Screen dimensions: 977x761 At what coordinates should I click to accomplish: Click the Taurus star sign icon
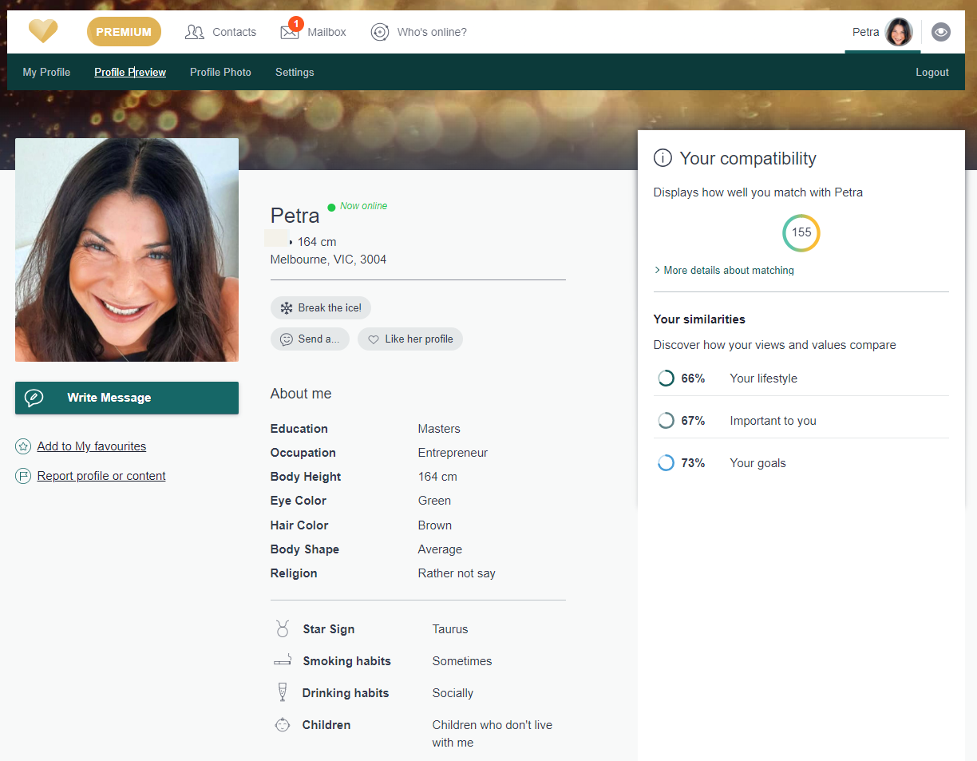point(282,629)
